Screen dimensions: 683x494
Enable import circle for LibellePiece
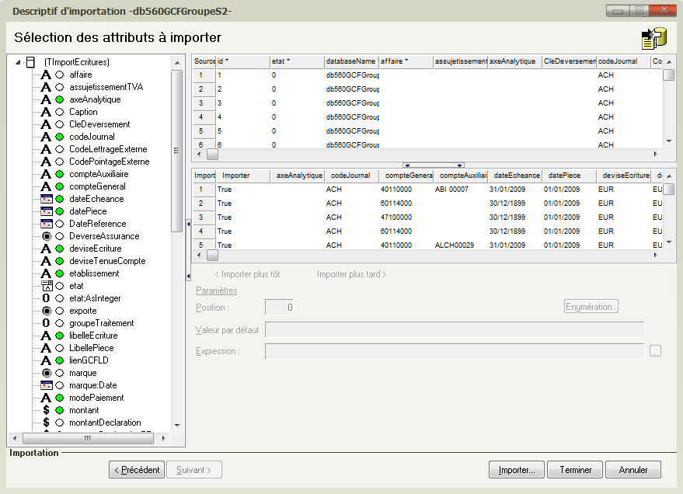tap(60, 348)
